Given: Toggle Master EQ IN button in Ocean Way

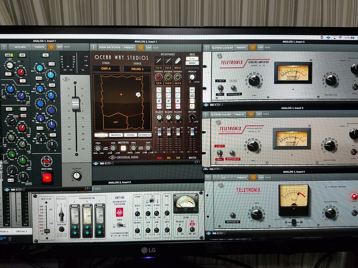Looking at the screenshot, I should (x=123, y=148).
